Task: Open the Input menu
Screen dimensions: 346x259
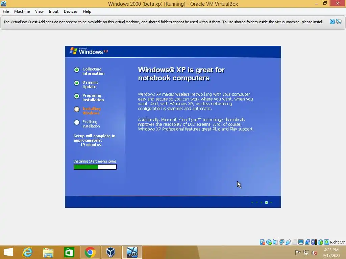Action: (x=54, y=11)
